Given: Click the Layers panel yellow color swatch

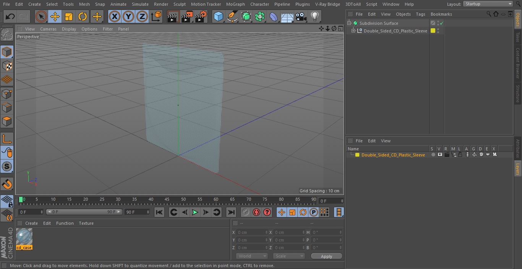Looking at the screenshot, I should tap(357, 155).
